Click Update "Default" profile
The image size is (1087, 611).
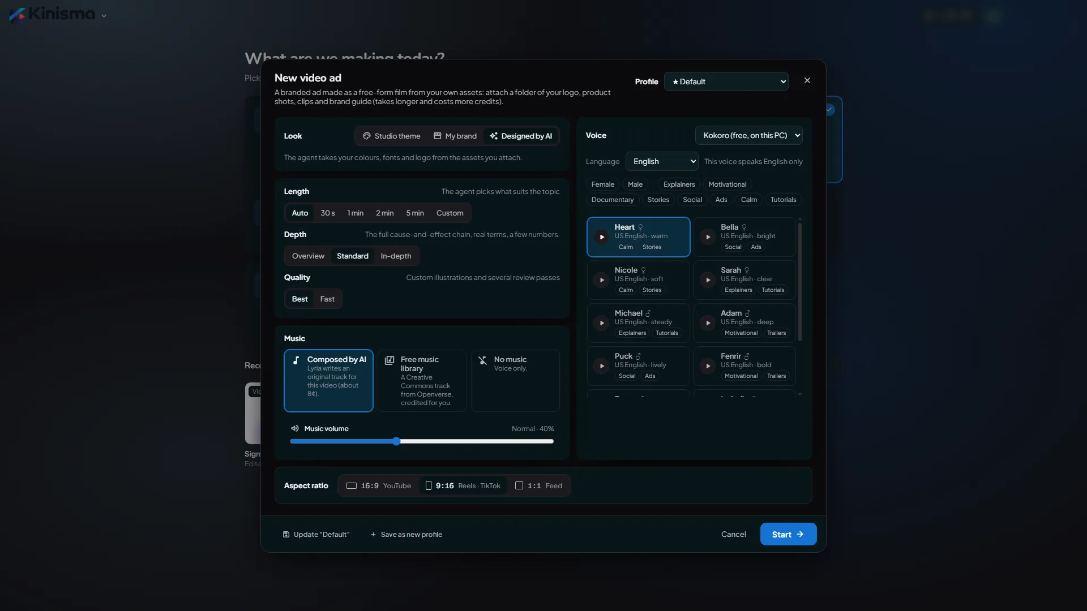(316, 534)
